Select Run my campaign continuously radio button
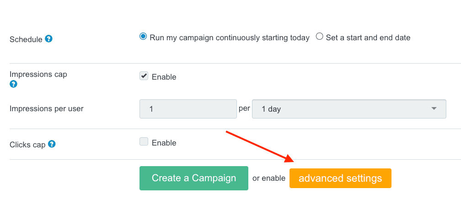 click(143, 37)
